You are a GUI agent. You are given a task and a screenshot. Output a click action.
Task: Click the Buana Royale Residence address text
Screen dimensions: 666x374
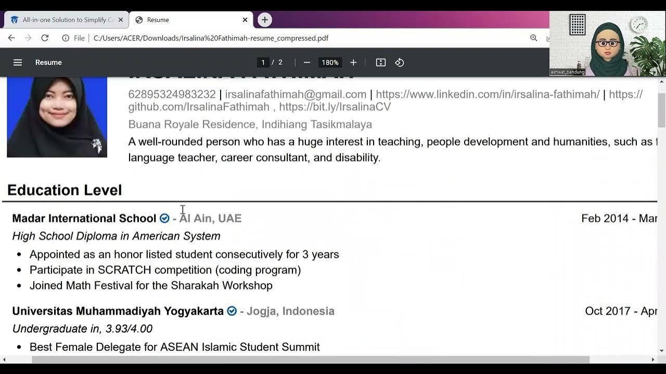pyautogui.click(x=250, y=124)
